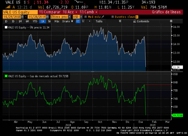The height and width of the screenshot is (136, 188).
Task: Click the VALE US Equity Últ precio legend
Action: coord(27,27)
